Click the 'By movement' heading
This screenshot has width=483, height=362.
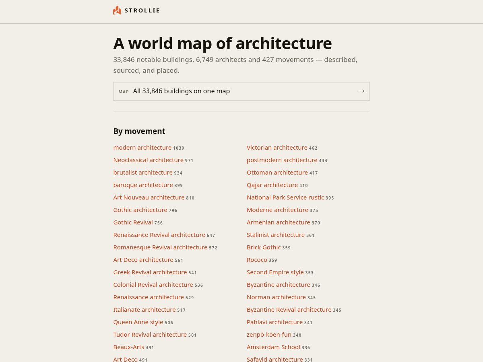[139, 131]
